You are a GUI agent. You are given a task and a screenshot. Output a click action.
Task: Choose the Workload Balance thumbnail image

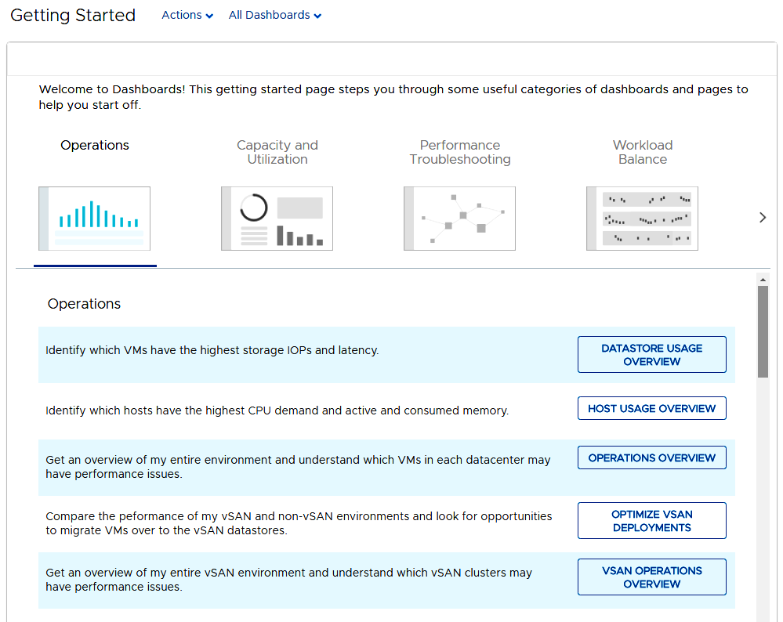642,219
